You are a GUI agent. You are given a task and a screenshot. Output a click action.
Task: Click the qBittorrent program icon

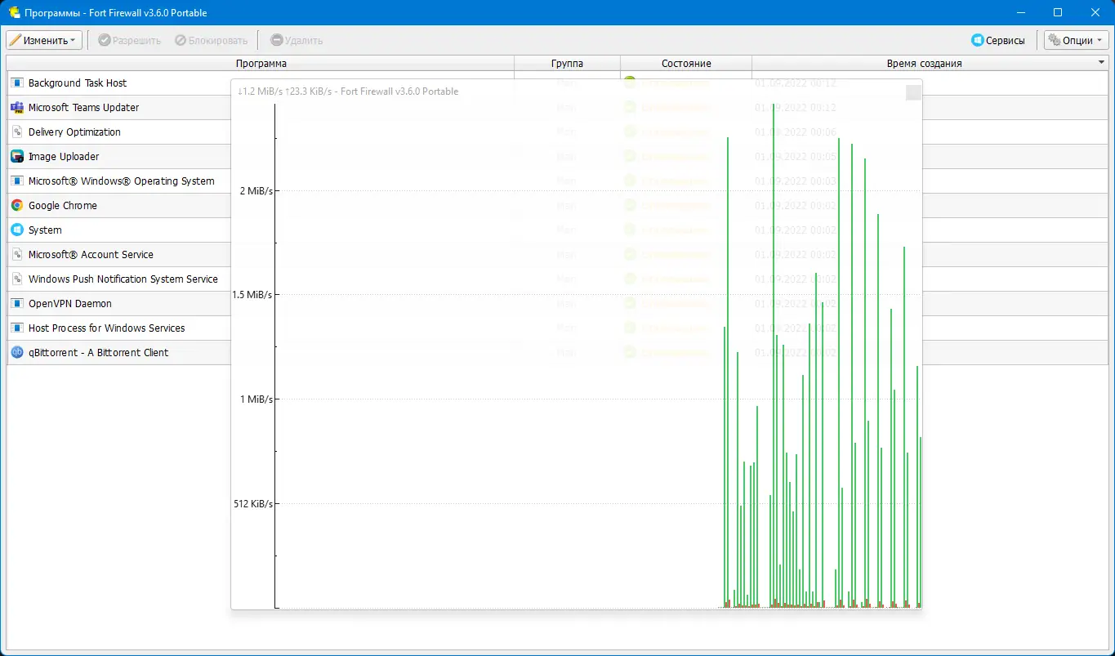16,353
